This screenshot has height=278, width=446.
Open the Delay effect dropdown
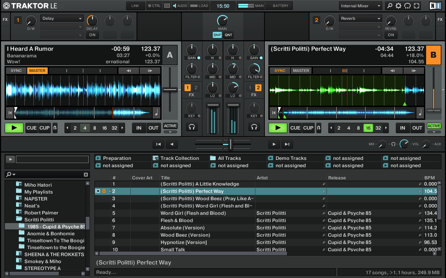(62, 18)
